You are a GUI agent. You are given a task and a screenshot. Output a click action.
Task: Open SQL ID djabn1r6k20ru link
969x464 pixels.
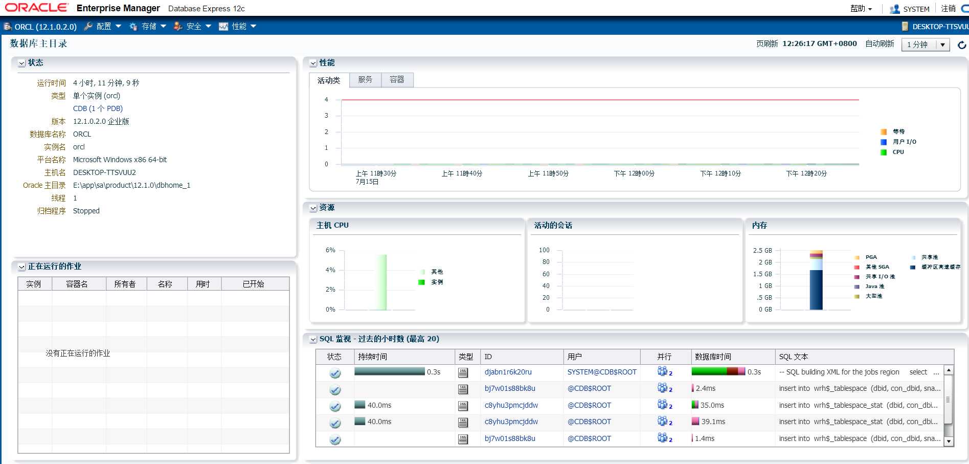click(508, 372)
